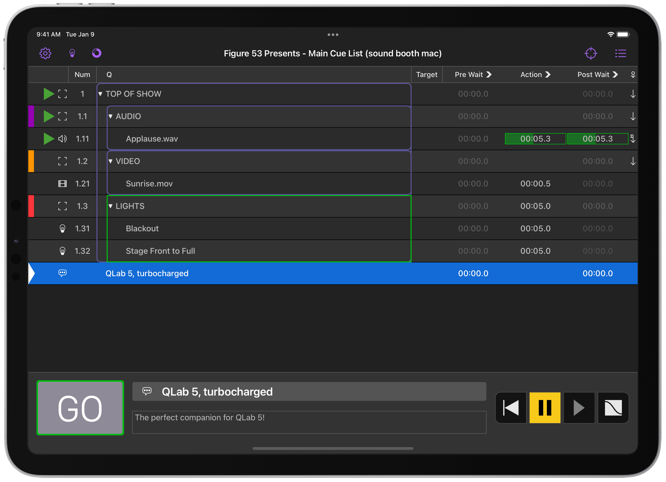Tap memo icon on QLab 5 turbocharged row

pyautogui.click(x=62, y=273)
